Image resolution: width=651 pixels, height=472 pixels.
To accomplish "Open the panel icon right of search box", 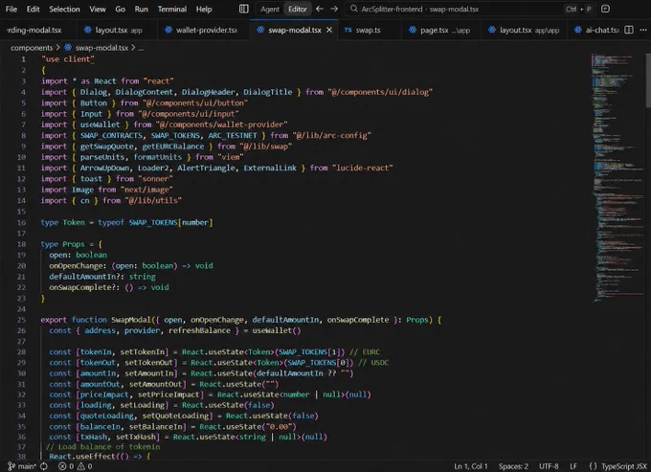I will point(605,9).
